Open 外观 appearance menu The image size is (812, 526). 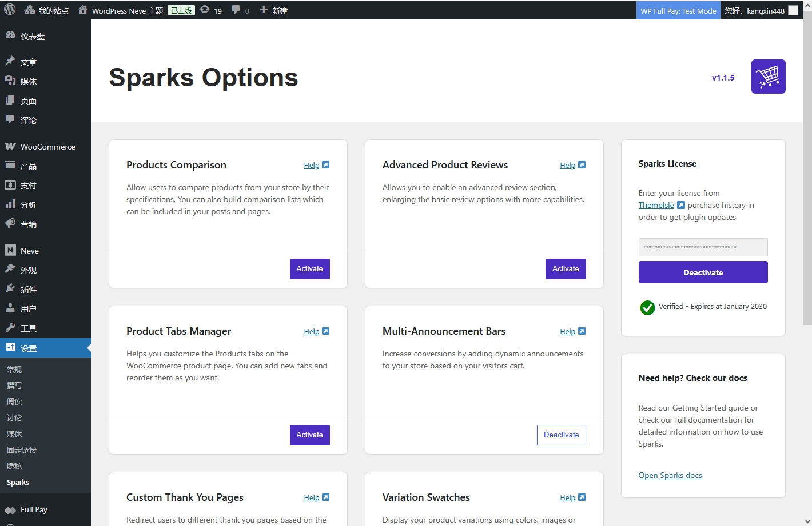click(46, 270)
